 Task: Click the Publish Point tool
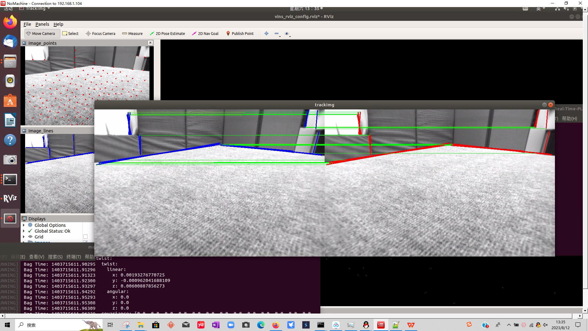coord(240,33)
